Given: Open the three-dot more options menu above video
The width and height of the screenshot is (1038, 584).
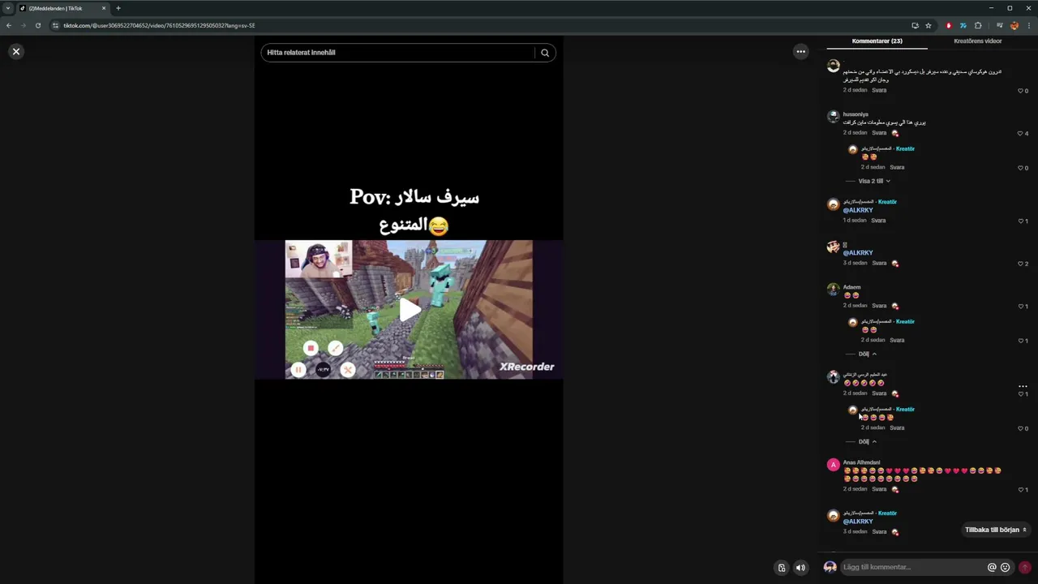Looking at the screenshot, I should pos(800,51).
